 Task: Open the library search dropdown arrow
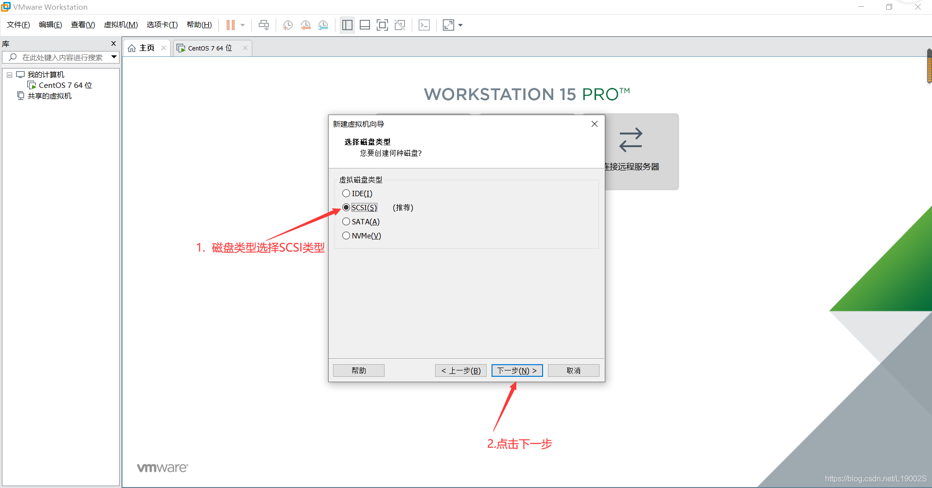[x=114, y=57]
